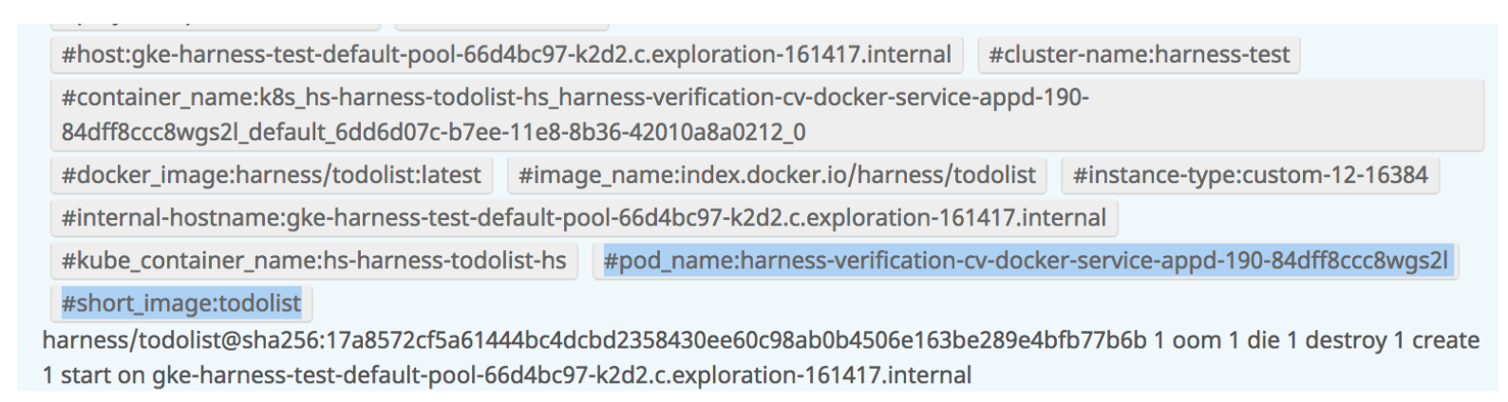Click the #host gke-harness-test tag
This screenshot has height=402, width=1508.
click(x=506, y=55)
